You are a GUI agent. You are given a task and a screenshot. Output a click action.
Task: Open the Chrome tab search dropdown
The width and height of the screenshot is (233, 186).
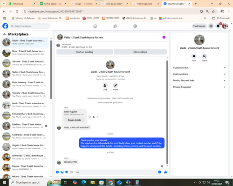(x=3, y=4)
